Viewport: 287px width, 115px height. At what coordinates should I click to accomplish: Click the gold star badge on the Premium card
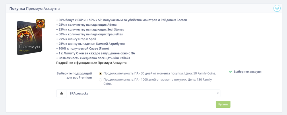[40, 24]
